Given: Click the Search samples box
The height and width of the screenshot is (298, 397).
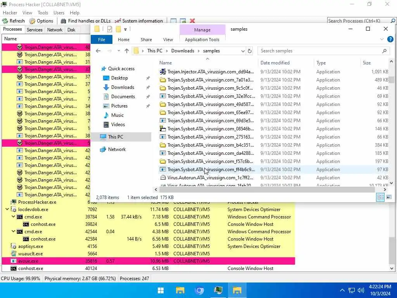Looking at the screenshot, I should click(323, 51).
